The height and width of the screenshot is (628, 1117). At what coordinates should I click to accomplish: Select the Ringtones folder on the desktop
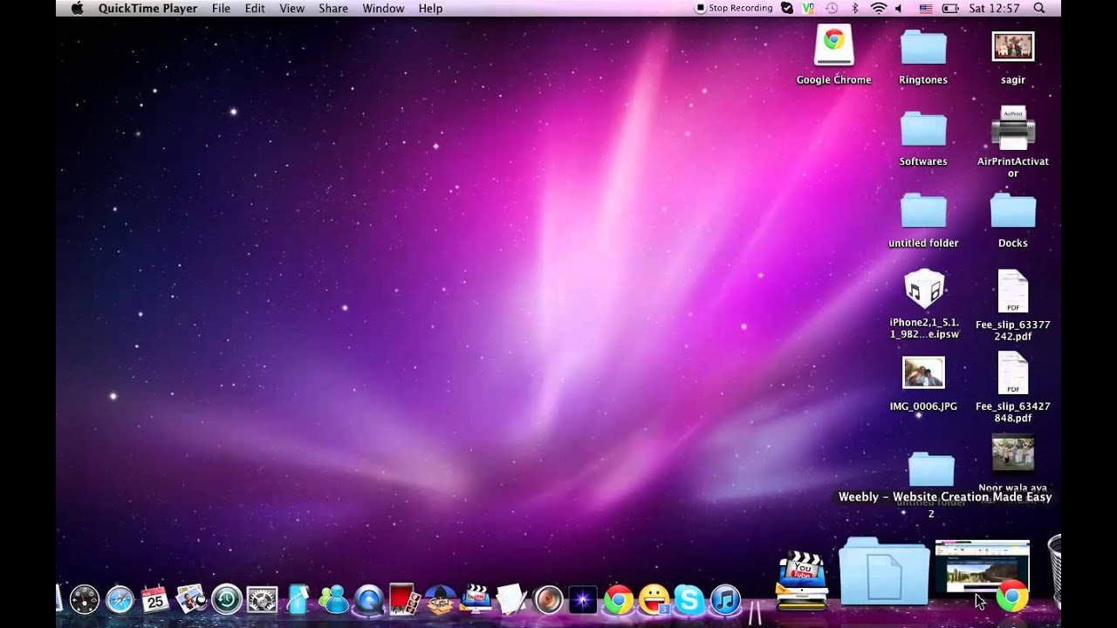pos(923,47)
